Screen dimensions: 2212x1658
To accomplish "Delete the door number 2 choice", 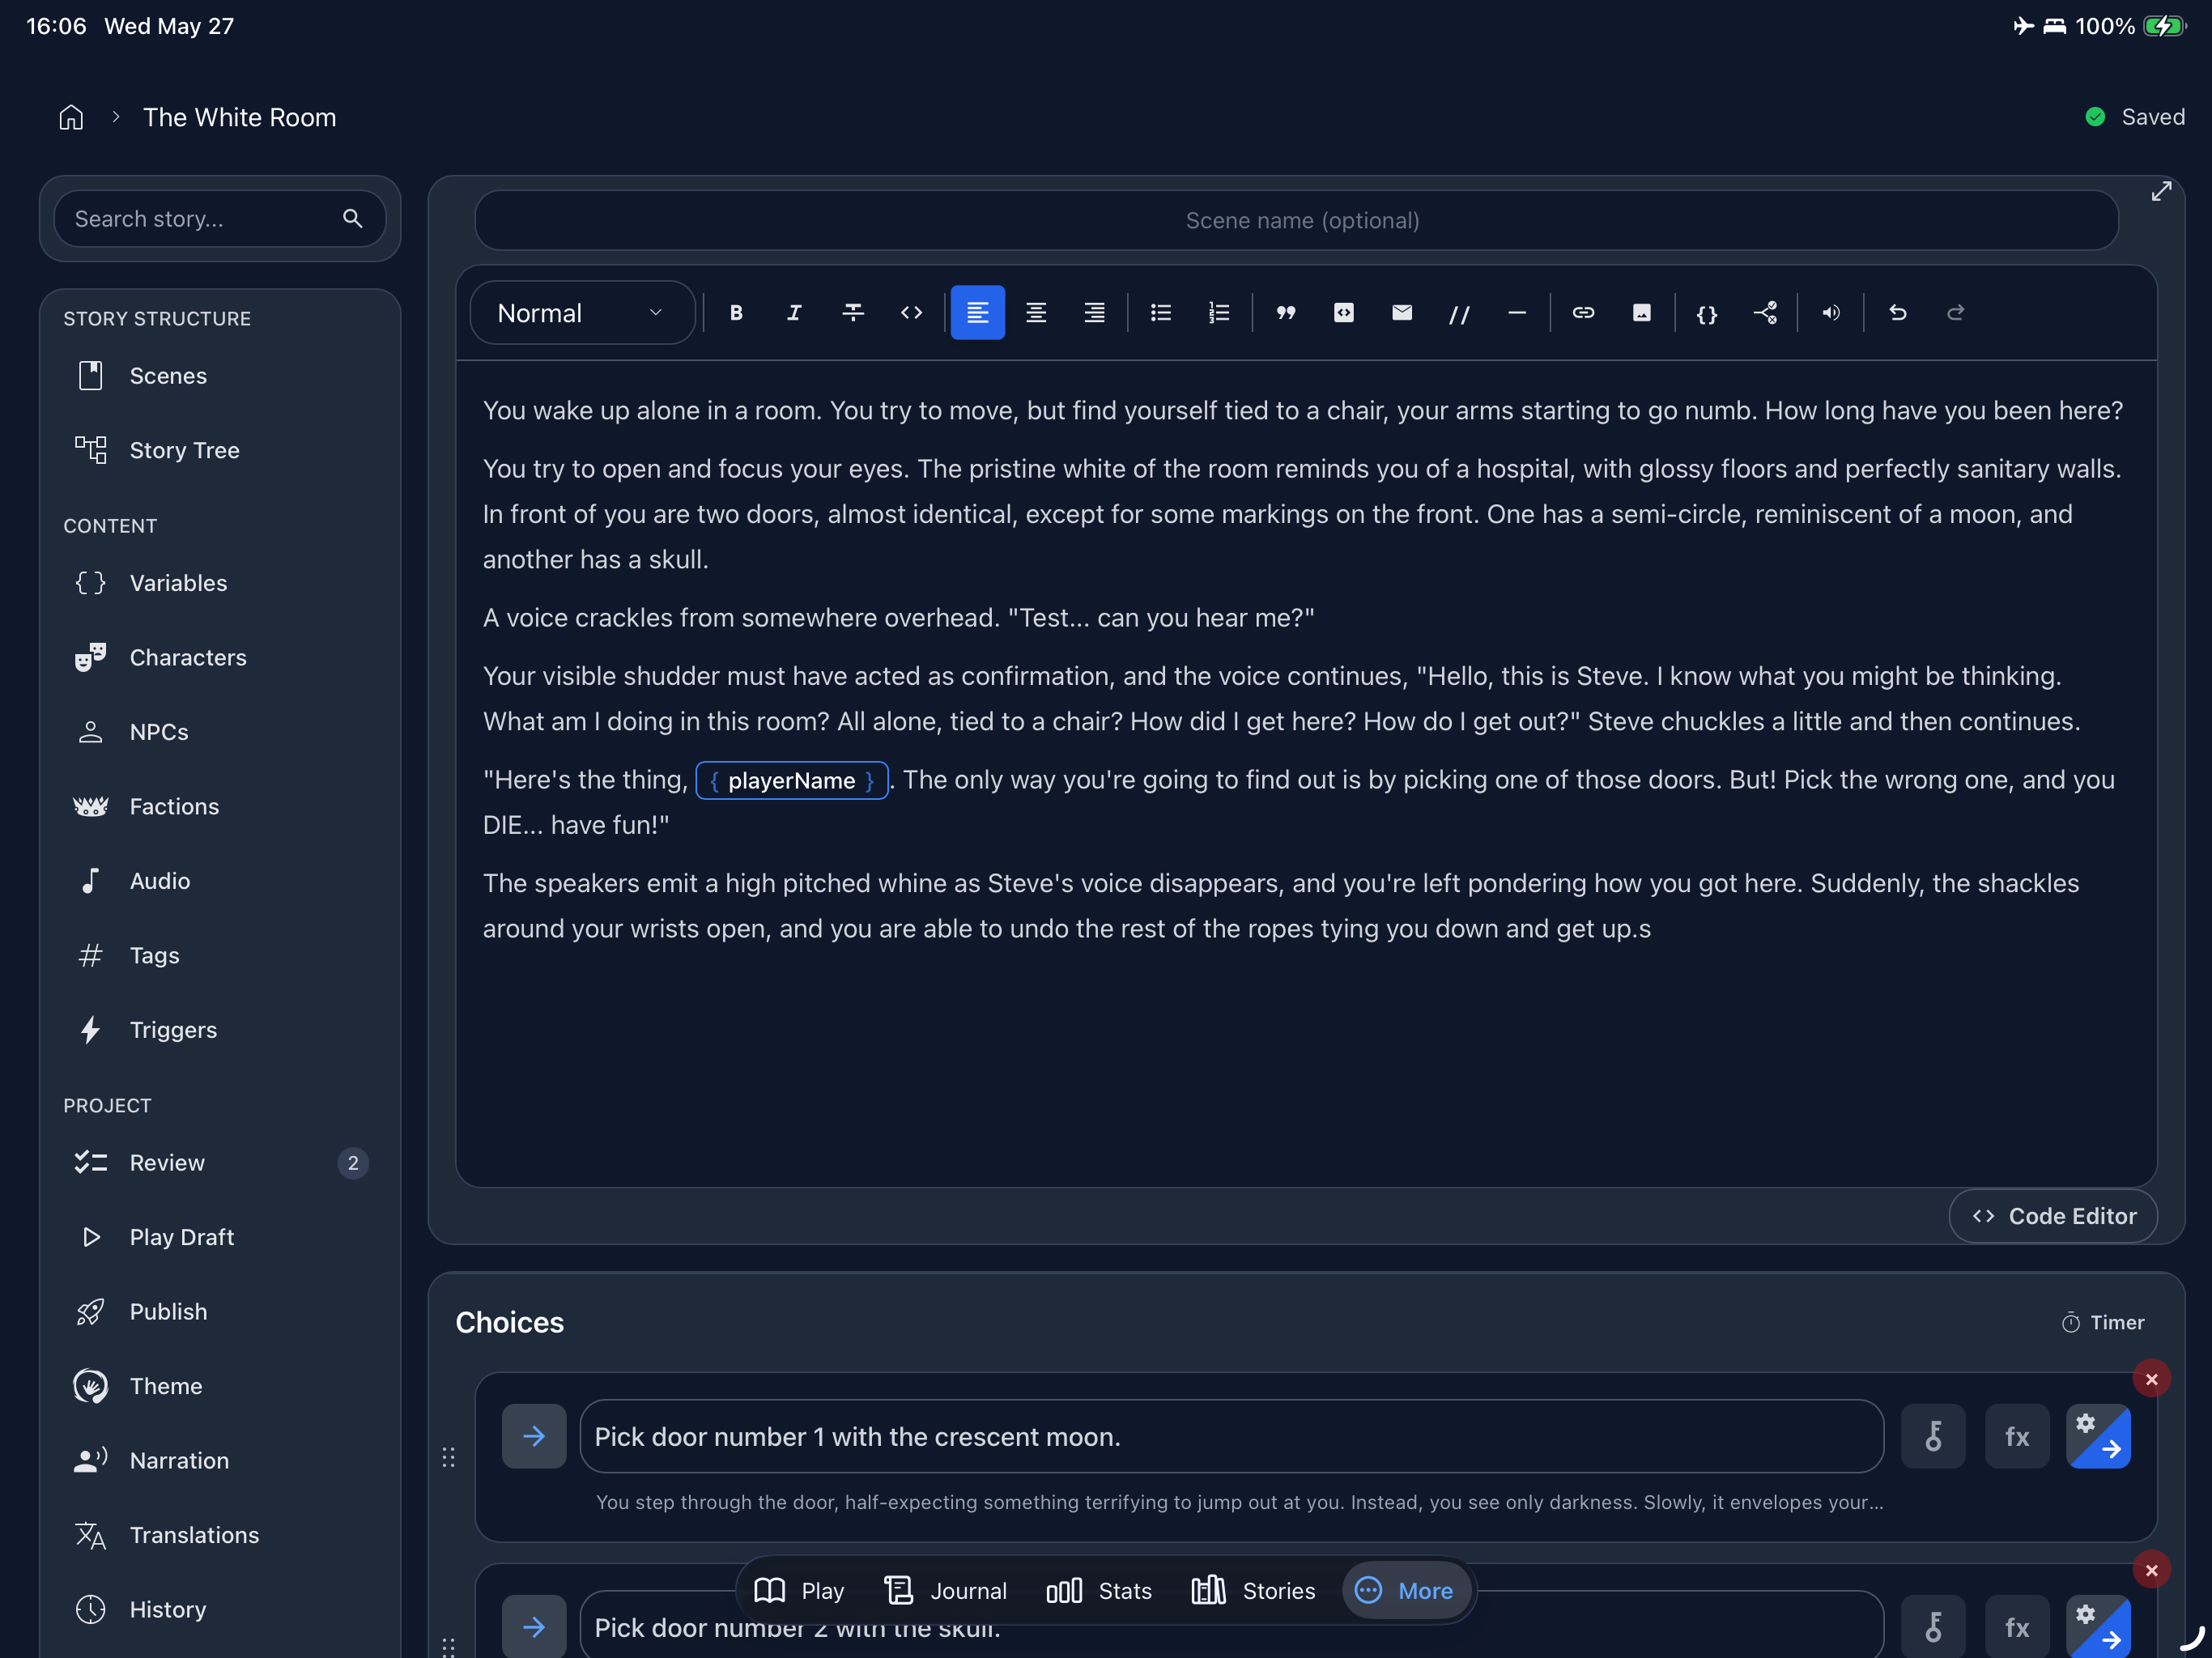I will [2151, 1570].
